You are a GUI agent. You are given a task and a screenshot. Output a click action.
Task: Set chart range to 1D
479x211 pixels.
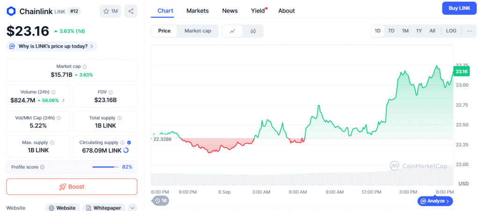point(377,31)
